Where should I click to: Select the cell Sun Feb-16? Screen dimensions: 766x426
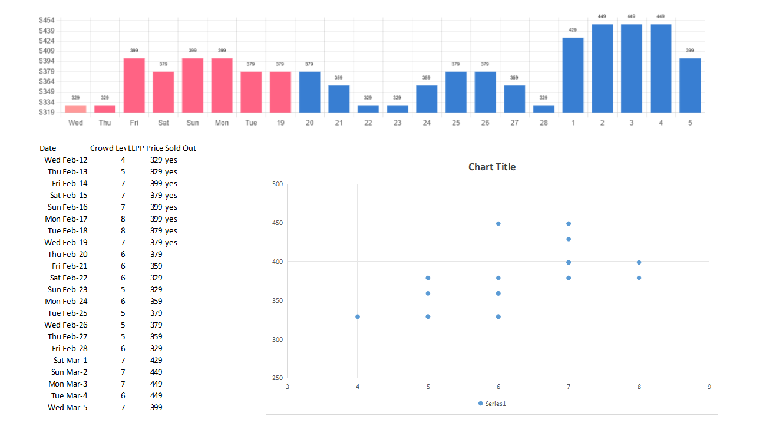pos(67,207)
